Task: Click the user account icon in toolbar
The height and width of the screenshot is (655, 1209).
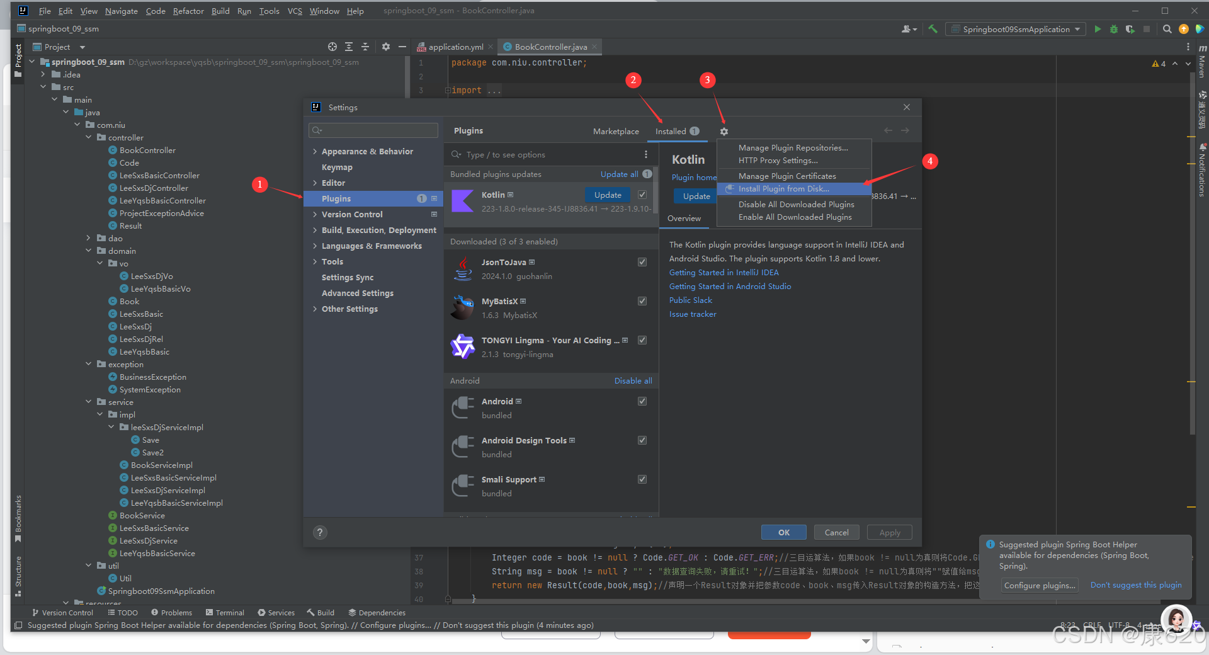Action: tap(909, 29)
